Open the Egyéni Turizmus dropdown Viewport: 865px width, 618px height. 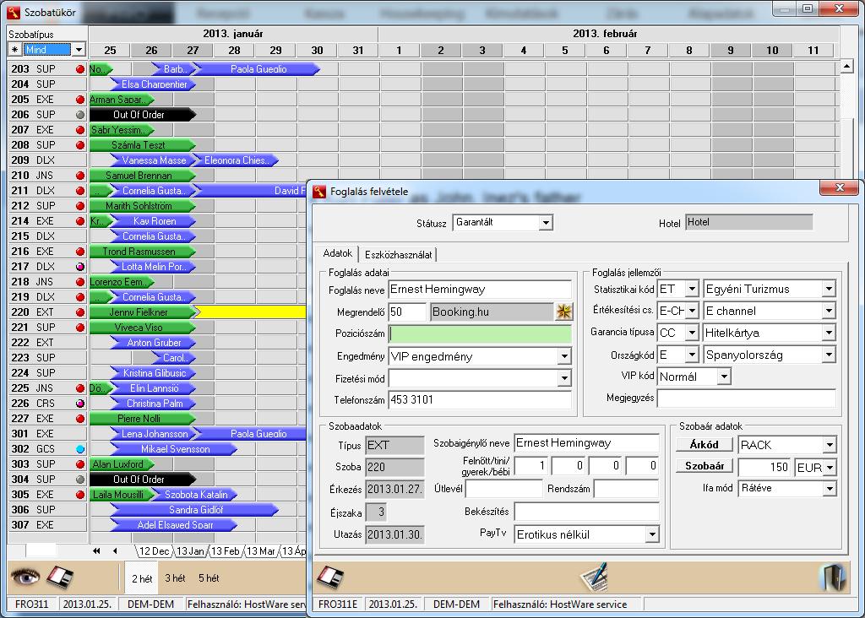829,289
